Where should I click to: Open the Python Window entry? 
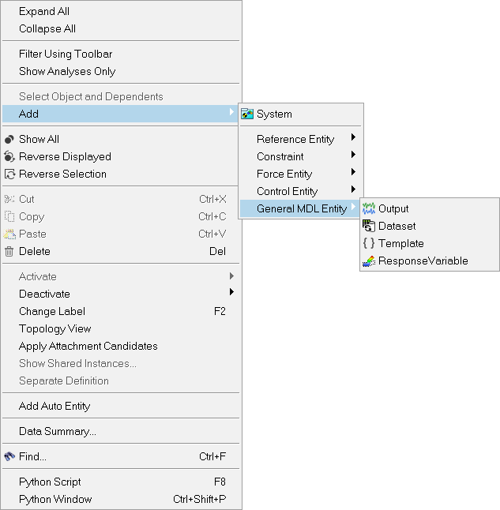55,500
